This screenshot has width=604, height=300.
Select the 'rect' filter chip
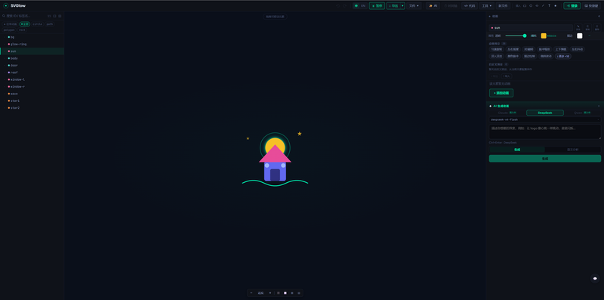(x=22, y=29)
